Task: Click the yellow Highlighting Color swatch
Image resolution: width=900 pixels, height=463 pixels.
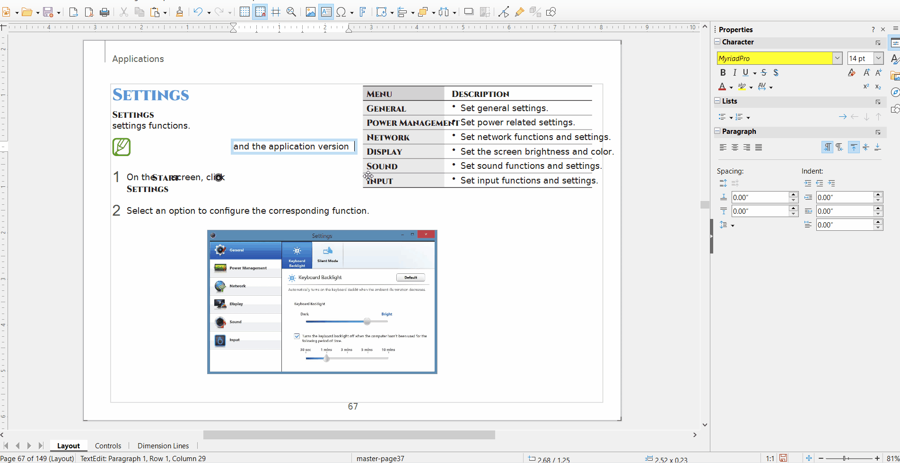Action: [742, 87]
